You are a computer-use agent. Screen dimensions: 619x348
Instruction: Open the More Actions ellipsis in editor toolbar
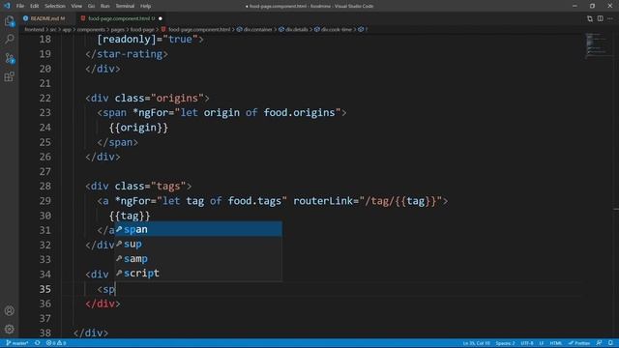click(x=610, y=18)
